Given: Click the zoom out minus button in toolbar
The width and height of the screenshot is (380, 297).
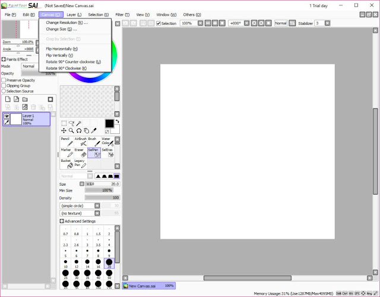Looking at the screenshot, I should point(208,23).
